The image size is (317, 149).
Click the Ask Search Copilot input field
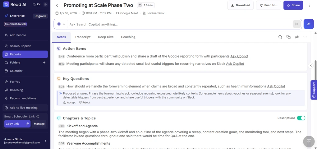tap(177, 24)
